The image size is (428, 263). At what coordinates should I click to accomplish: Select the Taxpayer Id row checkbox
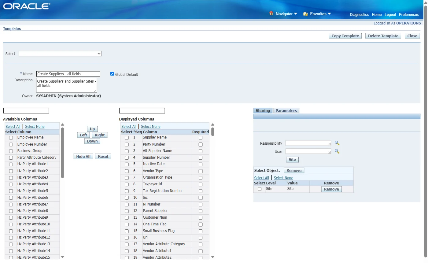[x=127, y=184]
